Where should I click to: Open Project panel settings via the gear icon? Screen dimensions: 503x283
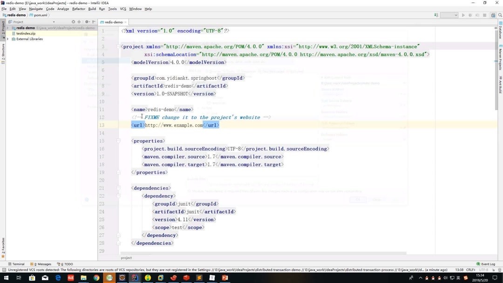pyautogui.click(x=87, y=22)
